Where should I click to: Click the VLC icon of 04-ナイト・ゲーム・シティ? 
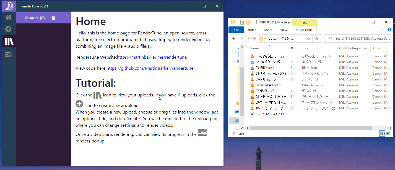[x=252, y=74]
